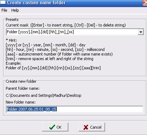
Task: Close the Create custom name folder window
Action: pyautogui.click(x=145, y=2)
